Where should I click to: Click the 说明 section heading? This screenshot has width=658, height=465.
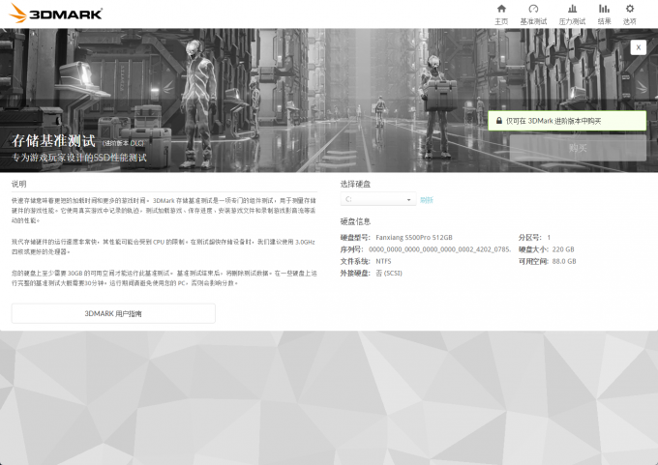[19, 184]
